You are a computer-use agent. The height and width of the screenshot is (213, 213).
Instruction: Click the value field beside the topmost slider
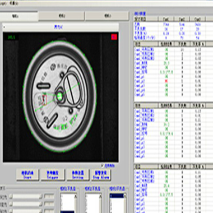coord(49,196)
